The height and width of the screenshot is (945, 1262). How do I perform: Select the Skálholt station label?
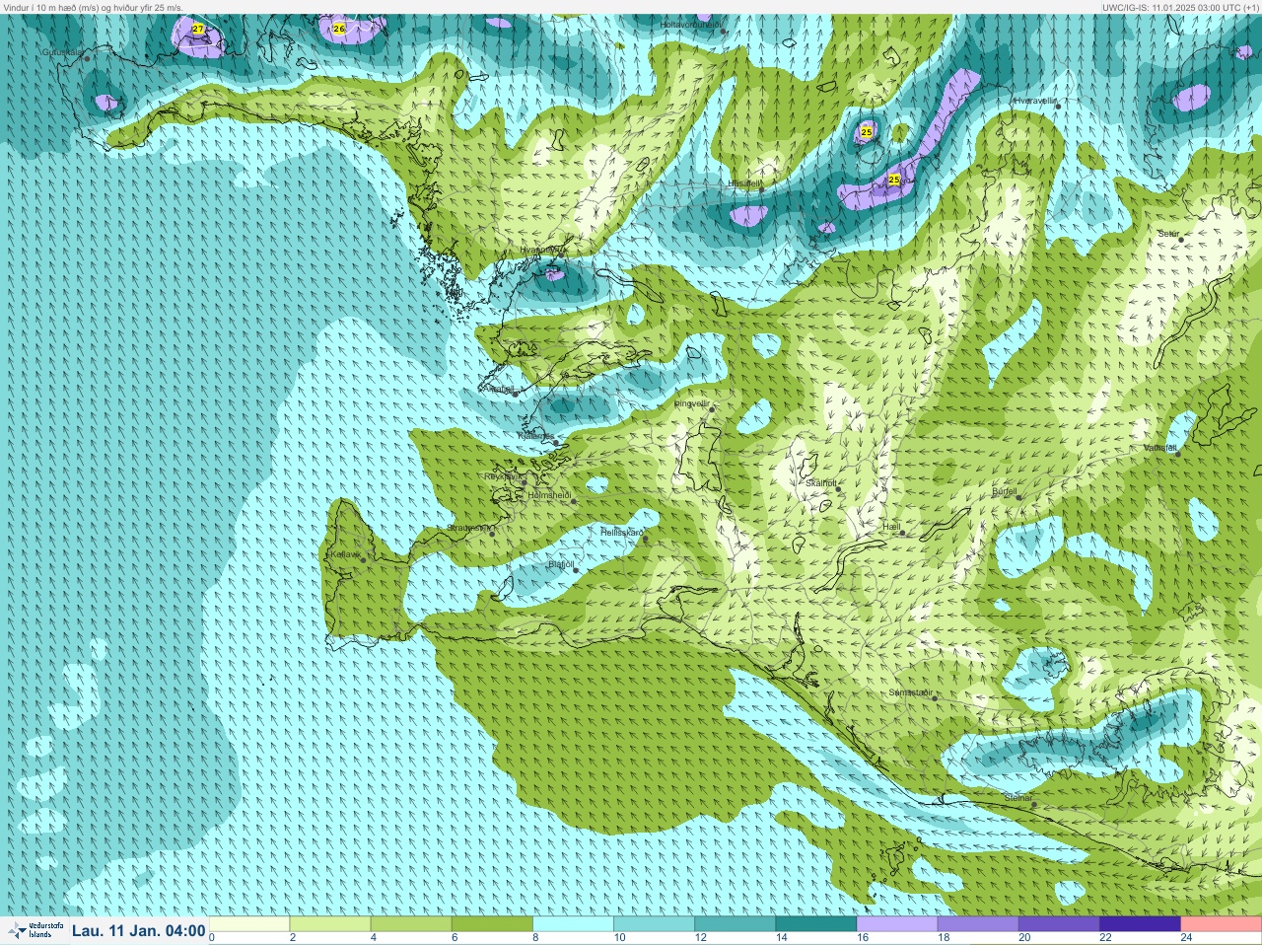click(x=821, y=483)
